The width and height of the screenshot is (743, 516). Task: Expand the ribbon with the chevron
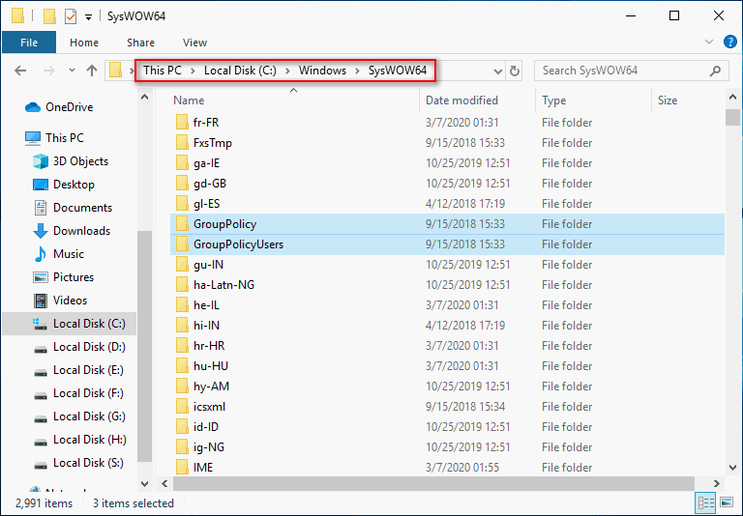pyautogui.click(x=709, y=42)
